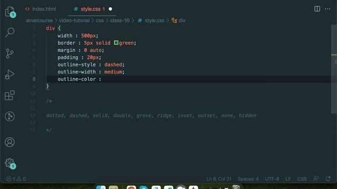The image size is (337, 189).
Task: Change encoding via UTF-8 status
Action: [272, 178]
